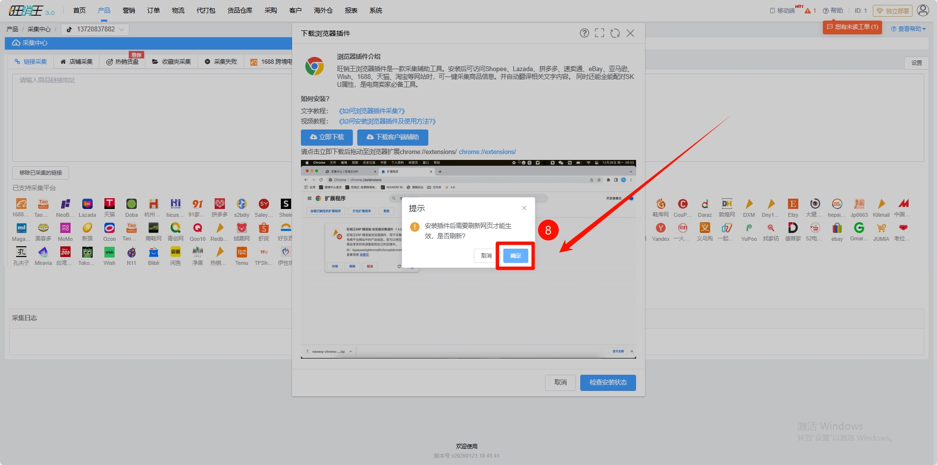The width and height of the screenshot is (937, 465).
Task: Open the 如何浏览器插件采集 text tutorial link
Action: (x=372, y=111)
